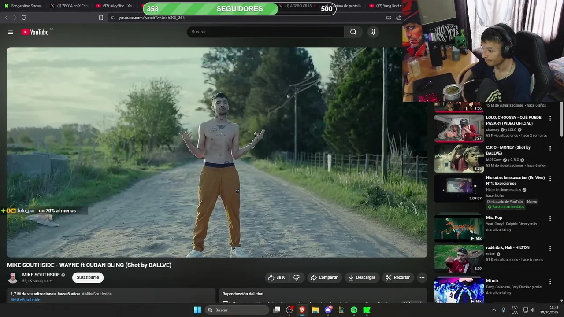Open 'Historias Innecesarias (En Vivo)' title
Viewport: 564px width, 317px height.
[x=515, y=181]
